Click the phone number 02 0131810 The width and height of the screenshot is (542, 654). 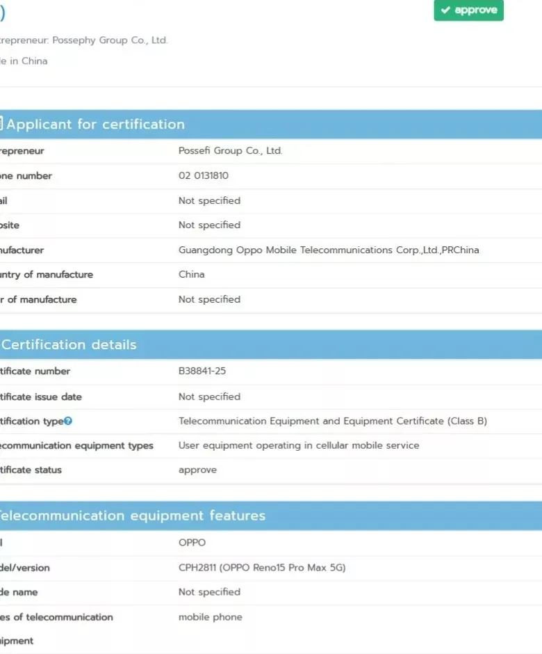tap(204, 175)
